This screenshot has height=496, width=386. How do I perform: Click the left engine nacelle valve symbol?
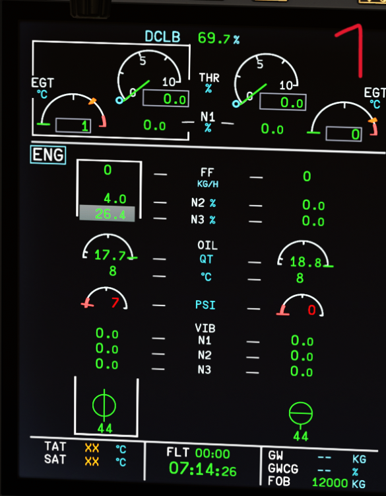104,405
